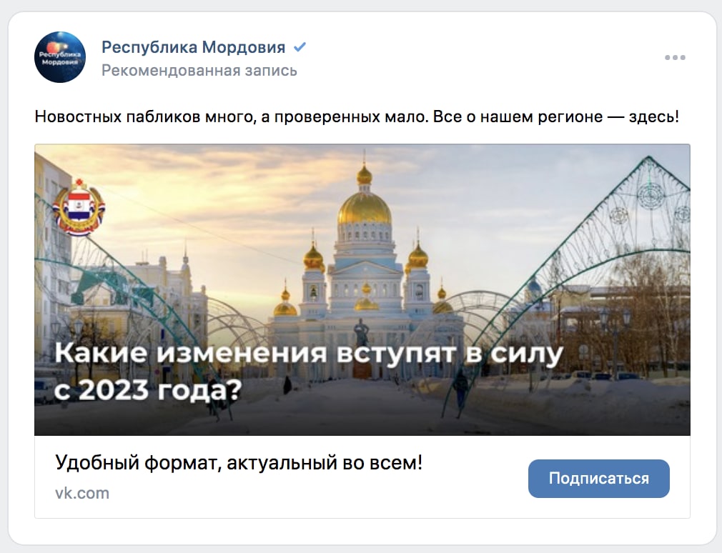Image resolution: width=722 pixels, height=553 pixels.
Task: Click the post text about Новостных пабликов
Action: pos(357,117)
